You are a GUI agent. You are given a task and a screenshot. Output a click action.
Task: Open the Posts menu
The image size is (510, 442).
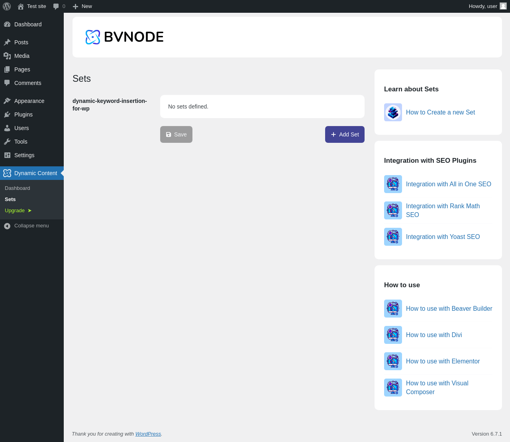pos(32,42)
